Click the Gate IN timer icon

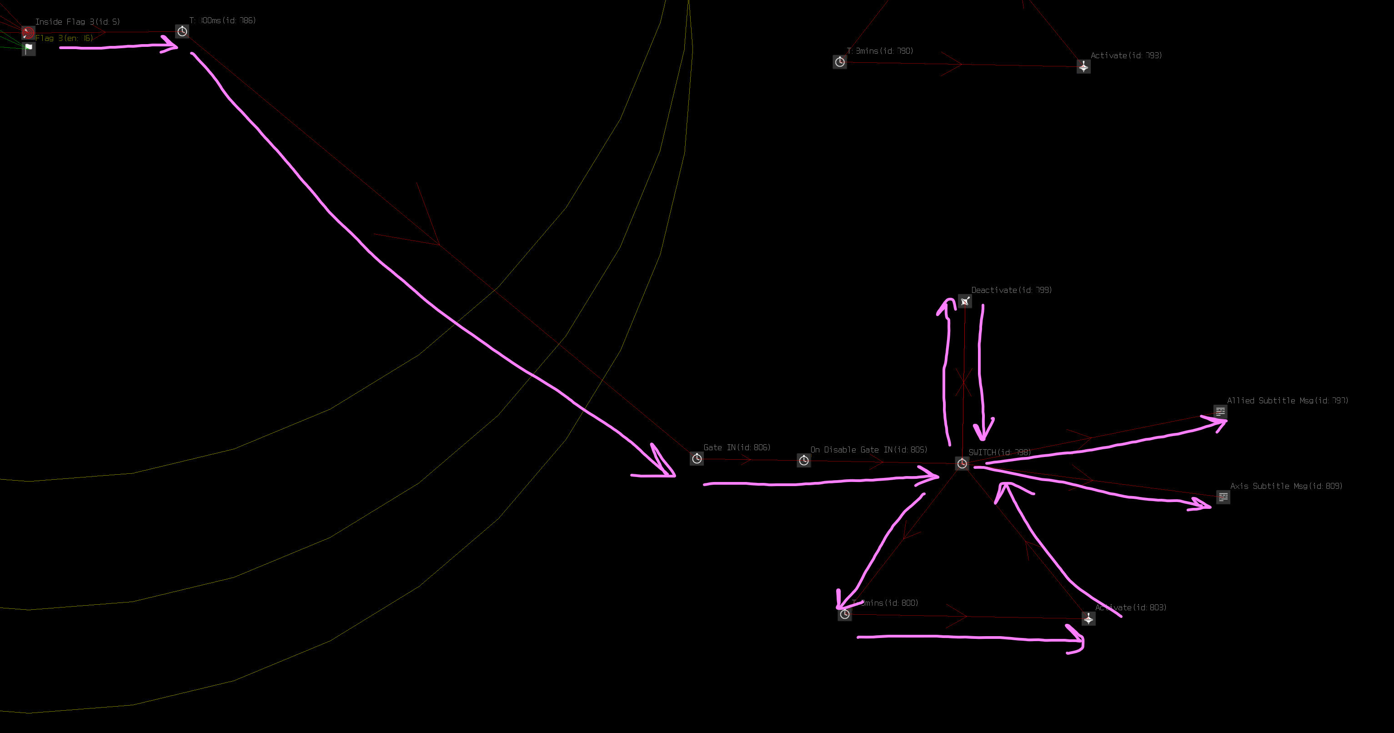click(x=697, y=458)
